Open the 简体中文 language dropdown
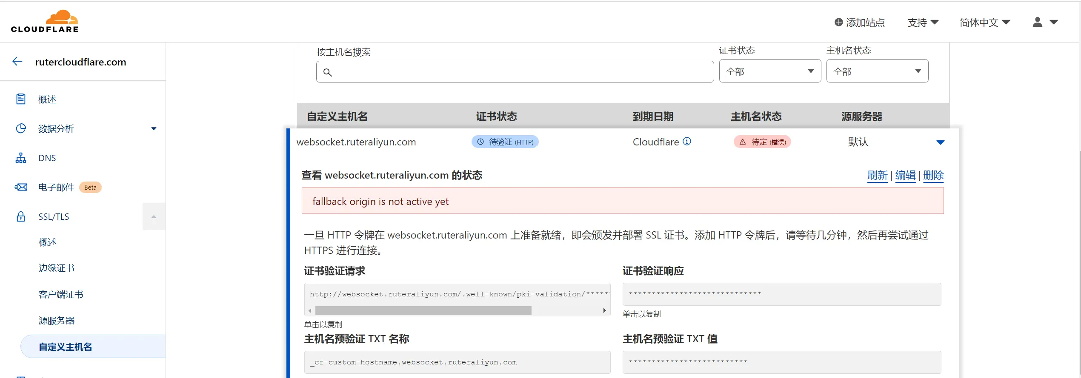This screenshot has height=378, width=1081. click(984, 23)
